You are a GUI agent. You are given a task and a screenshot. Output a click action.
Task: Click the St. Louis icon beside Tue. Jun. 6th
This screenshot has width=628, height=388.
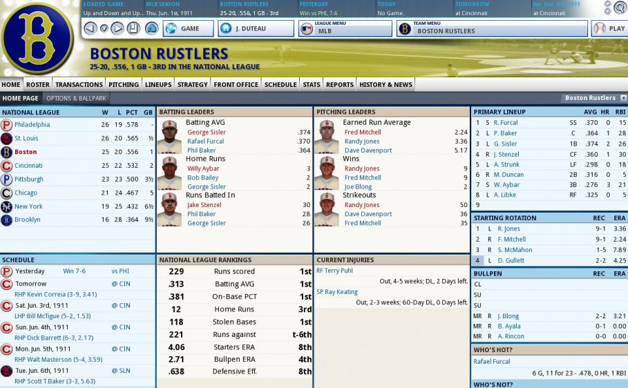point(6,371)
